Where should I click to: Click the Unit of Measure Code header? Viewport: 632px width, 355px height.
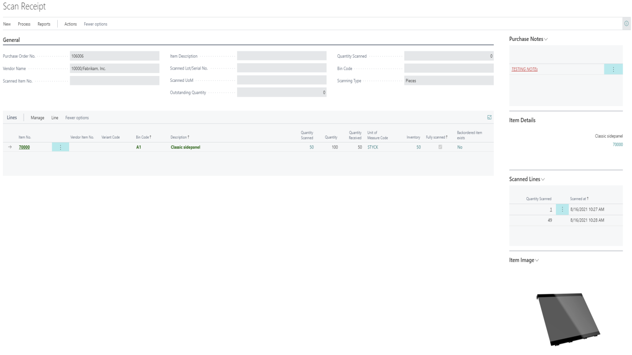tap(378, 135)
